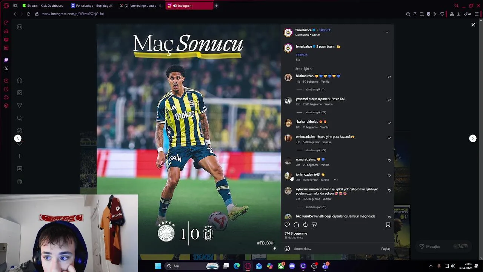The image size is (483, 272).
Task: Open Twitch in the Opera sidebar
Action: tap(6, 60)
